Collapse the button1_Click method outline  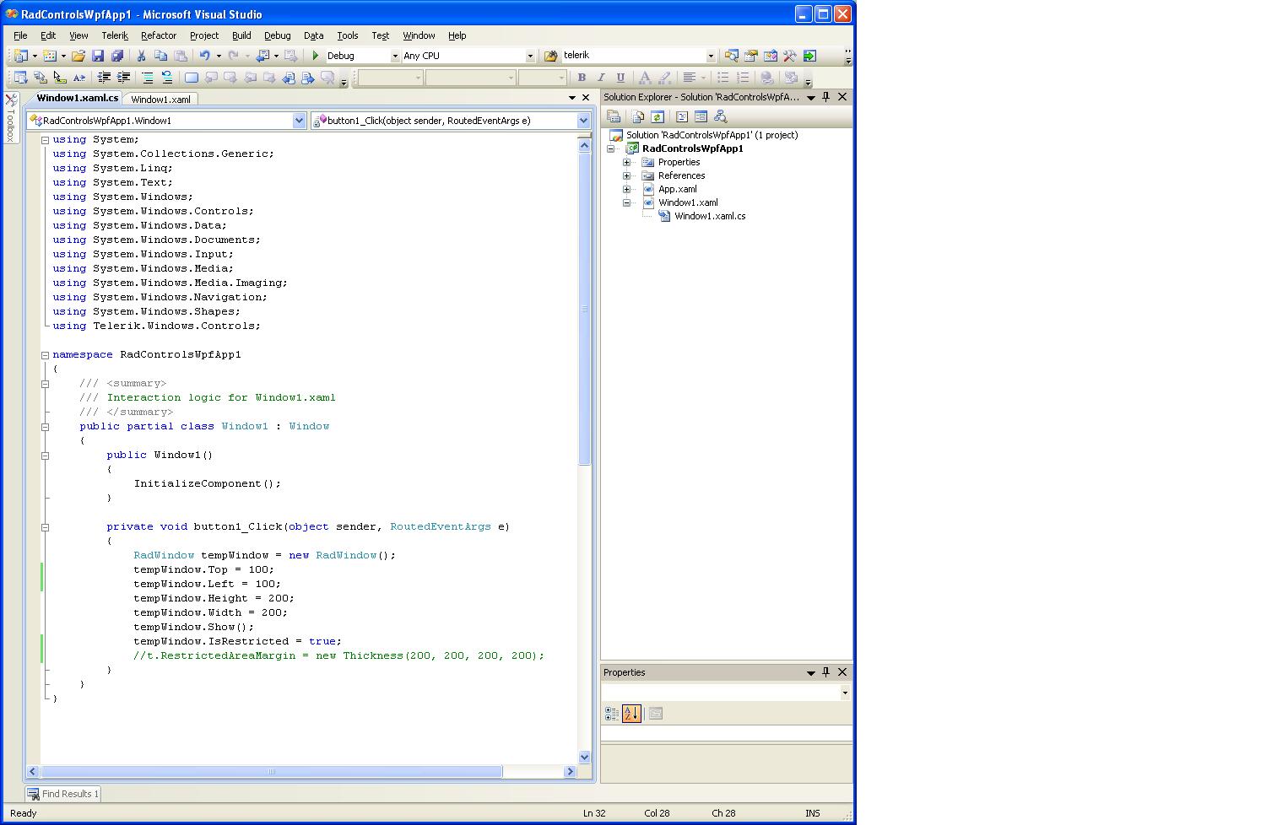point(46,527)
